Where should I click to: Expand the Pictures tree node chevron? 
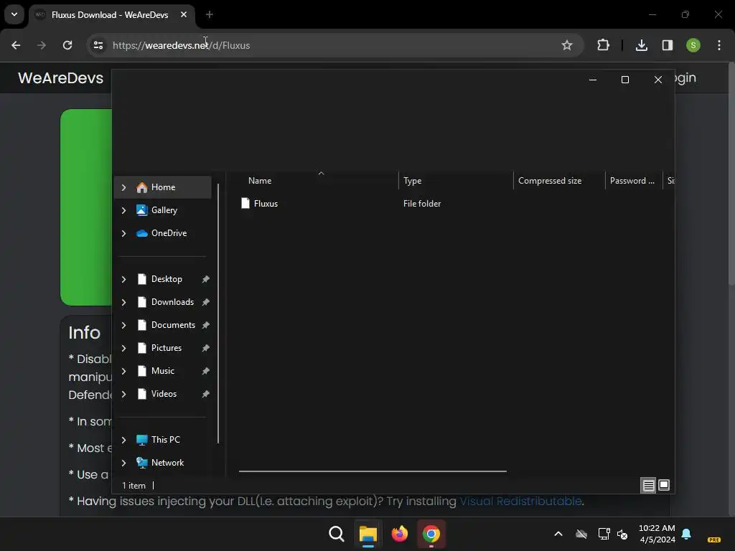123,348
